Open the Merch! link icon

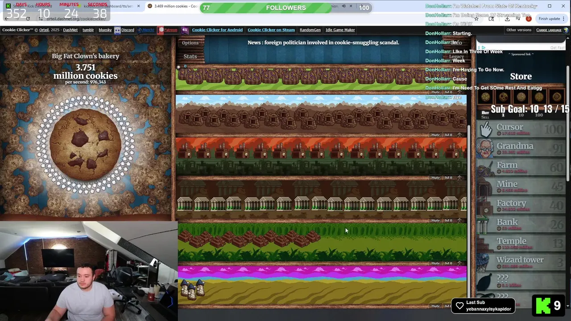pyautogui.click(x=145, y=30)
